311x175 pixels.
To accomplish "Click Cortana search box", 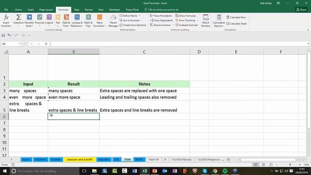I will pos(45,171).
